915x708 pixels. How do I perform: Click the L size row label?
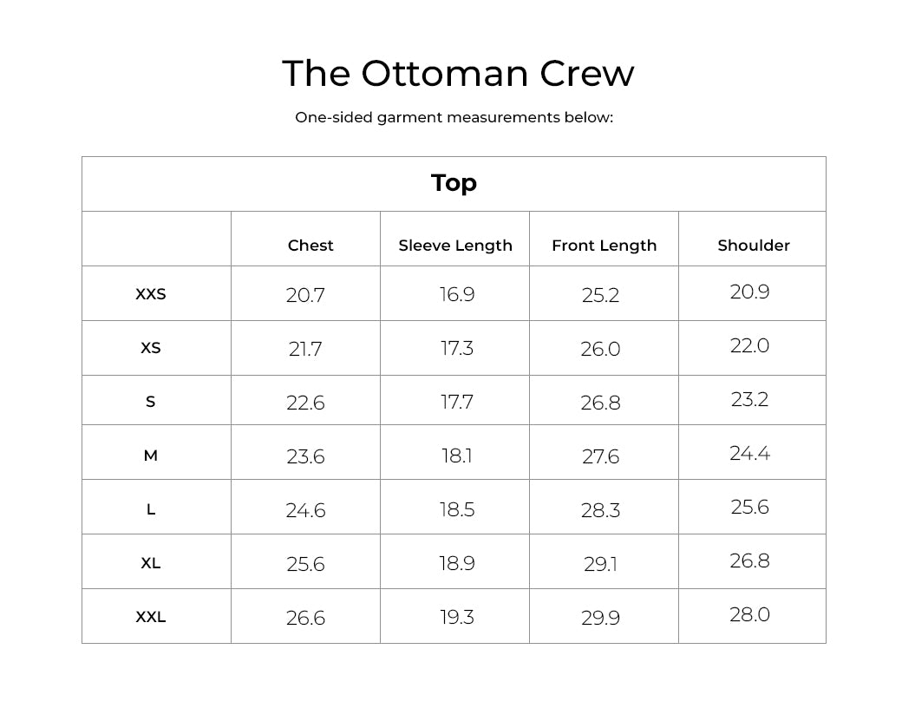point(151,509)
